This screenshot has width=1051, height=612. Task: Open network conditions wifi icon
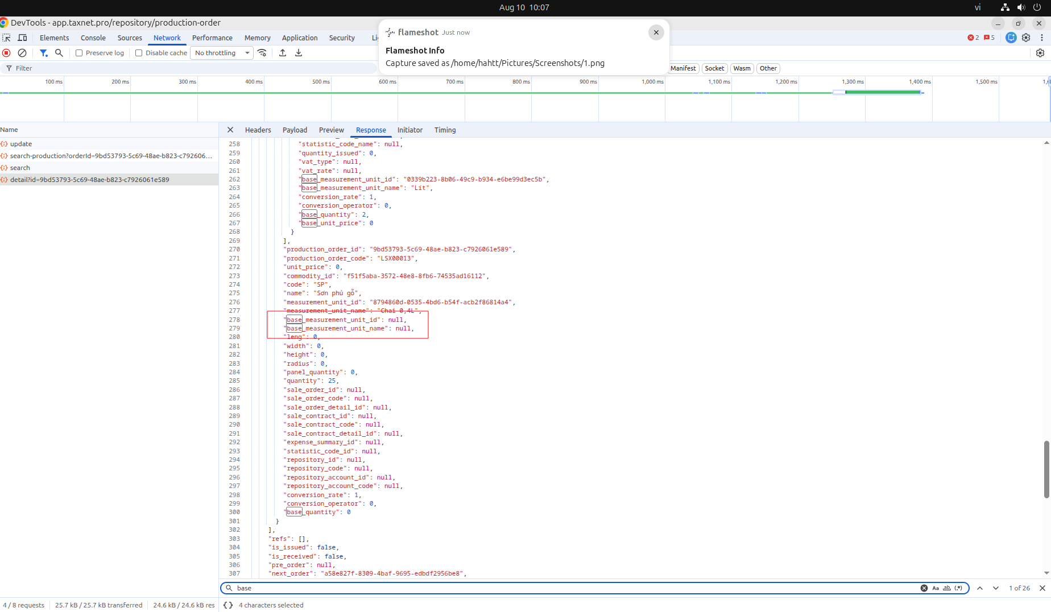coord(262,53)
